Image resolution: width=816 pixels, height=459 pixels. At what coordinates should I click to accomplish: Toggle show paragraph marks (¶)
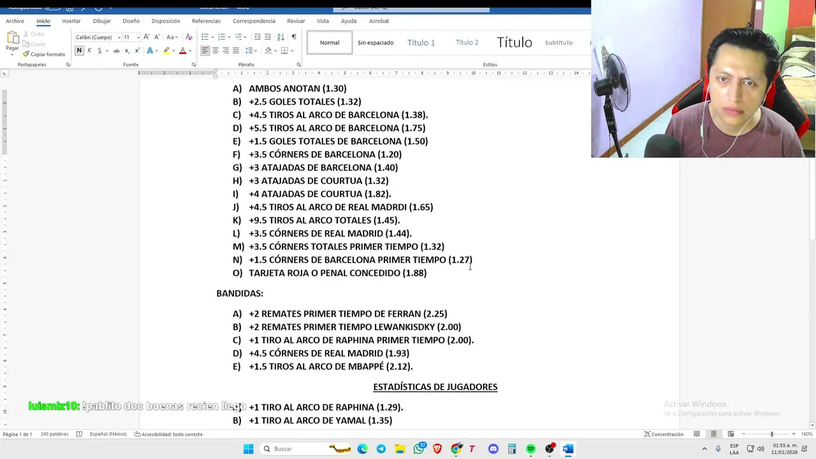[x=293, y=37]
